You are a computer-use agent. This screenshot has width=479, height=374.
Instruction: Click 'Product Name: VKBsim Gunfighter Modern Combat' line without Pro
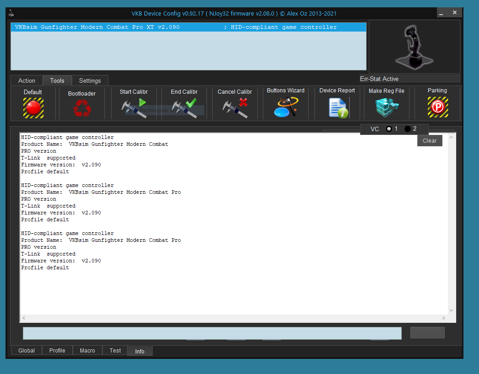point(95,144)
